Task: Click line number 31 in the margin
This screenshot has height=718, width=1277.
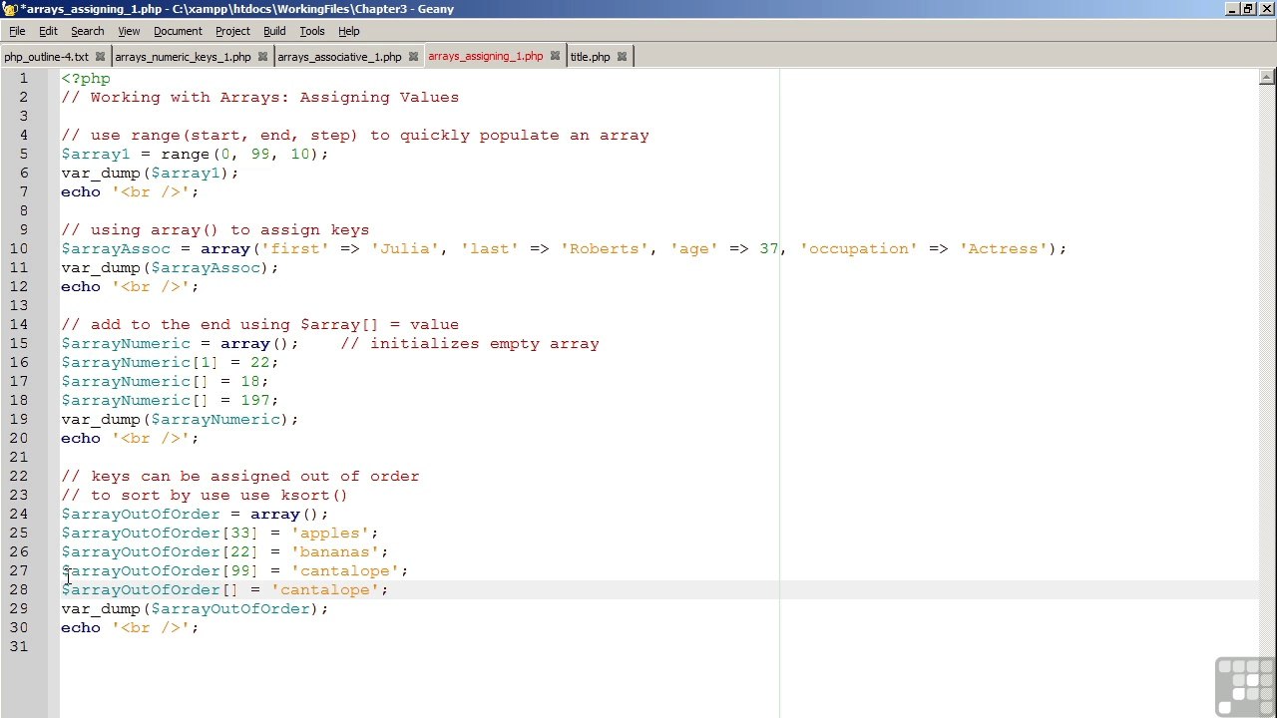Action: coord(19,646)
